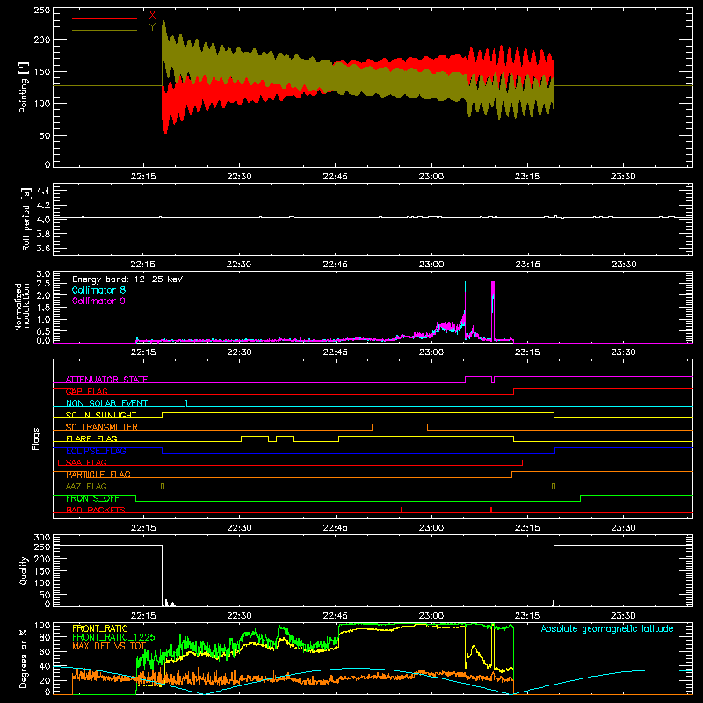Click the 3.0 tick on modulation axis
The height and width of the screenshot is (703, 703).
[43, 273]
